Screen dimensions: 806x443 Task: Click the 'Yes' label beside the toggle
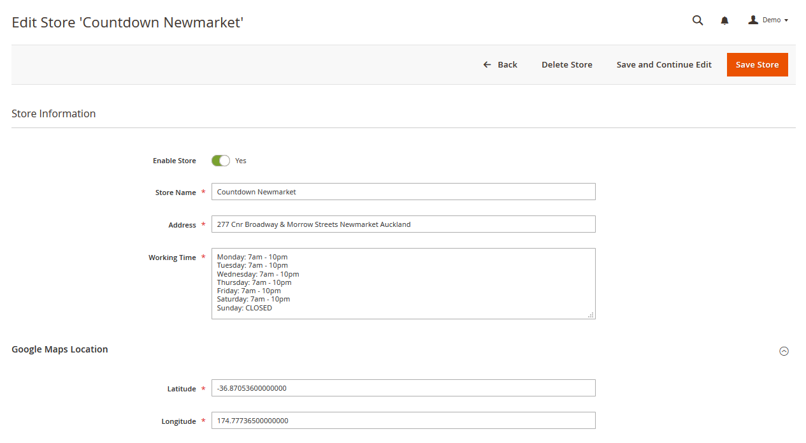241,161
